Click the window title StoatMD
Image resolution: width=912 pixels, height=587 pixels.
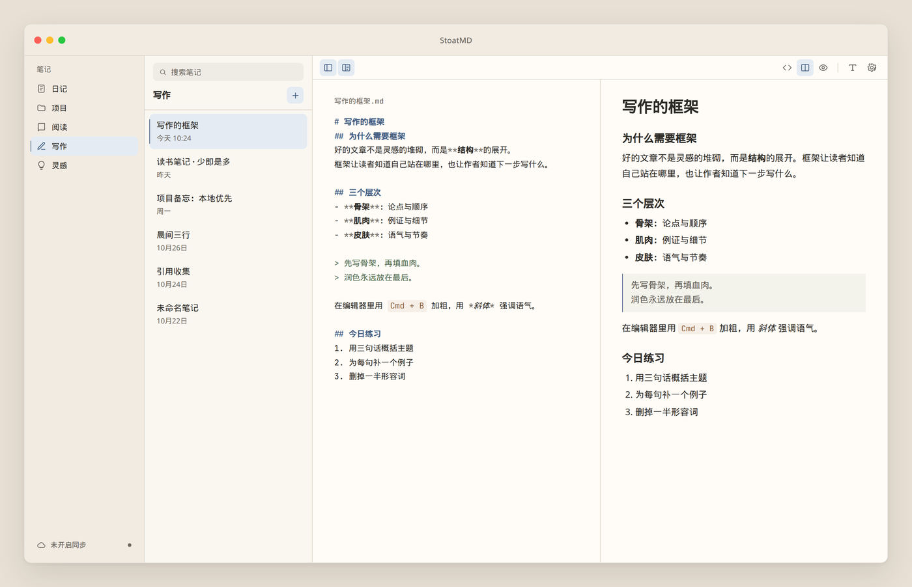point(456,40)
